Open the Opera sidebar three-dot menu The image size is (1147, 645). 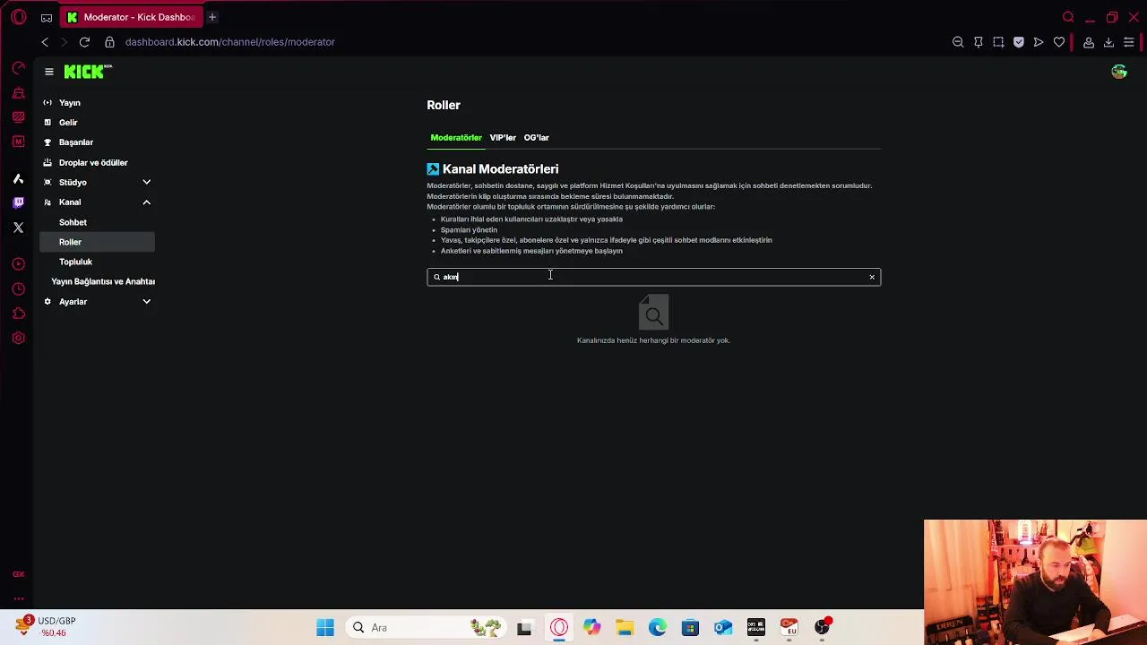pos(18,598)
